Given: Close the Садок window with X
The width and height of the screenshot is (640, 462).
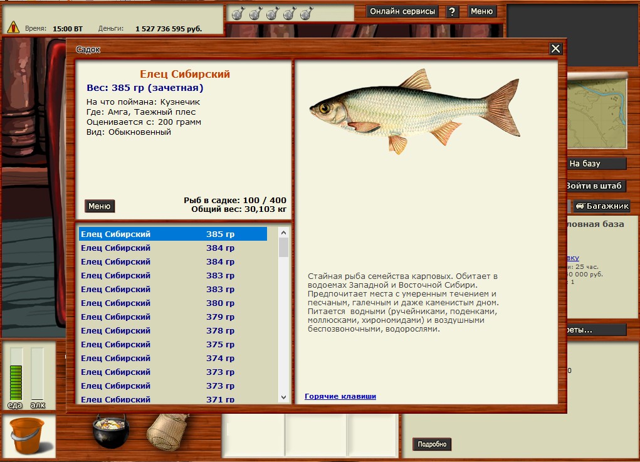Looking at the screenshot, I should [x=555, y=49].
